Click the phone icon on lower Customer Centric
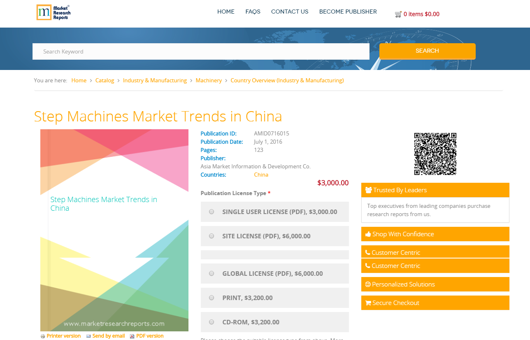Screen dimensions: 530x340 click(367, 266)
